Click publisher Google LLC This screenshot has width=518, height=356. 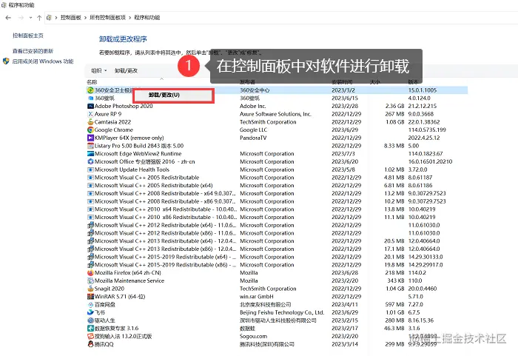tap(253, 130)
